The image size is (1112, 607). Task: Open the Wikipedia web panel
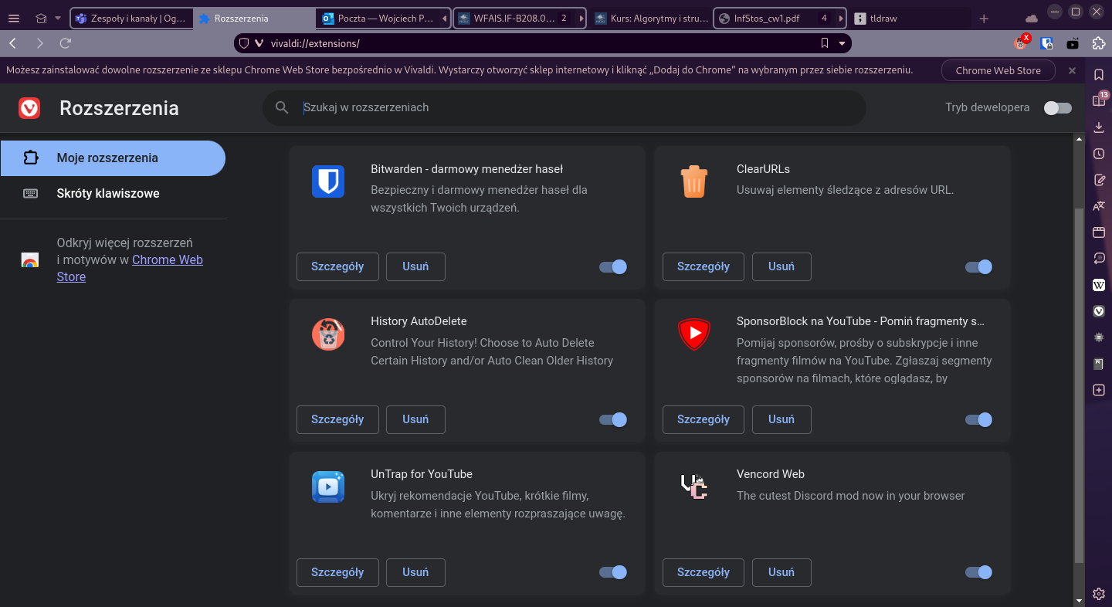(1099, 285)
